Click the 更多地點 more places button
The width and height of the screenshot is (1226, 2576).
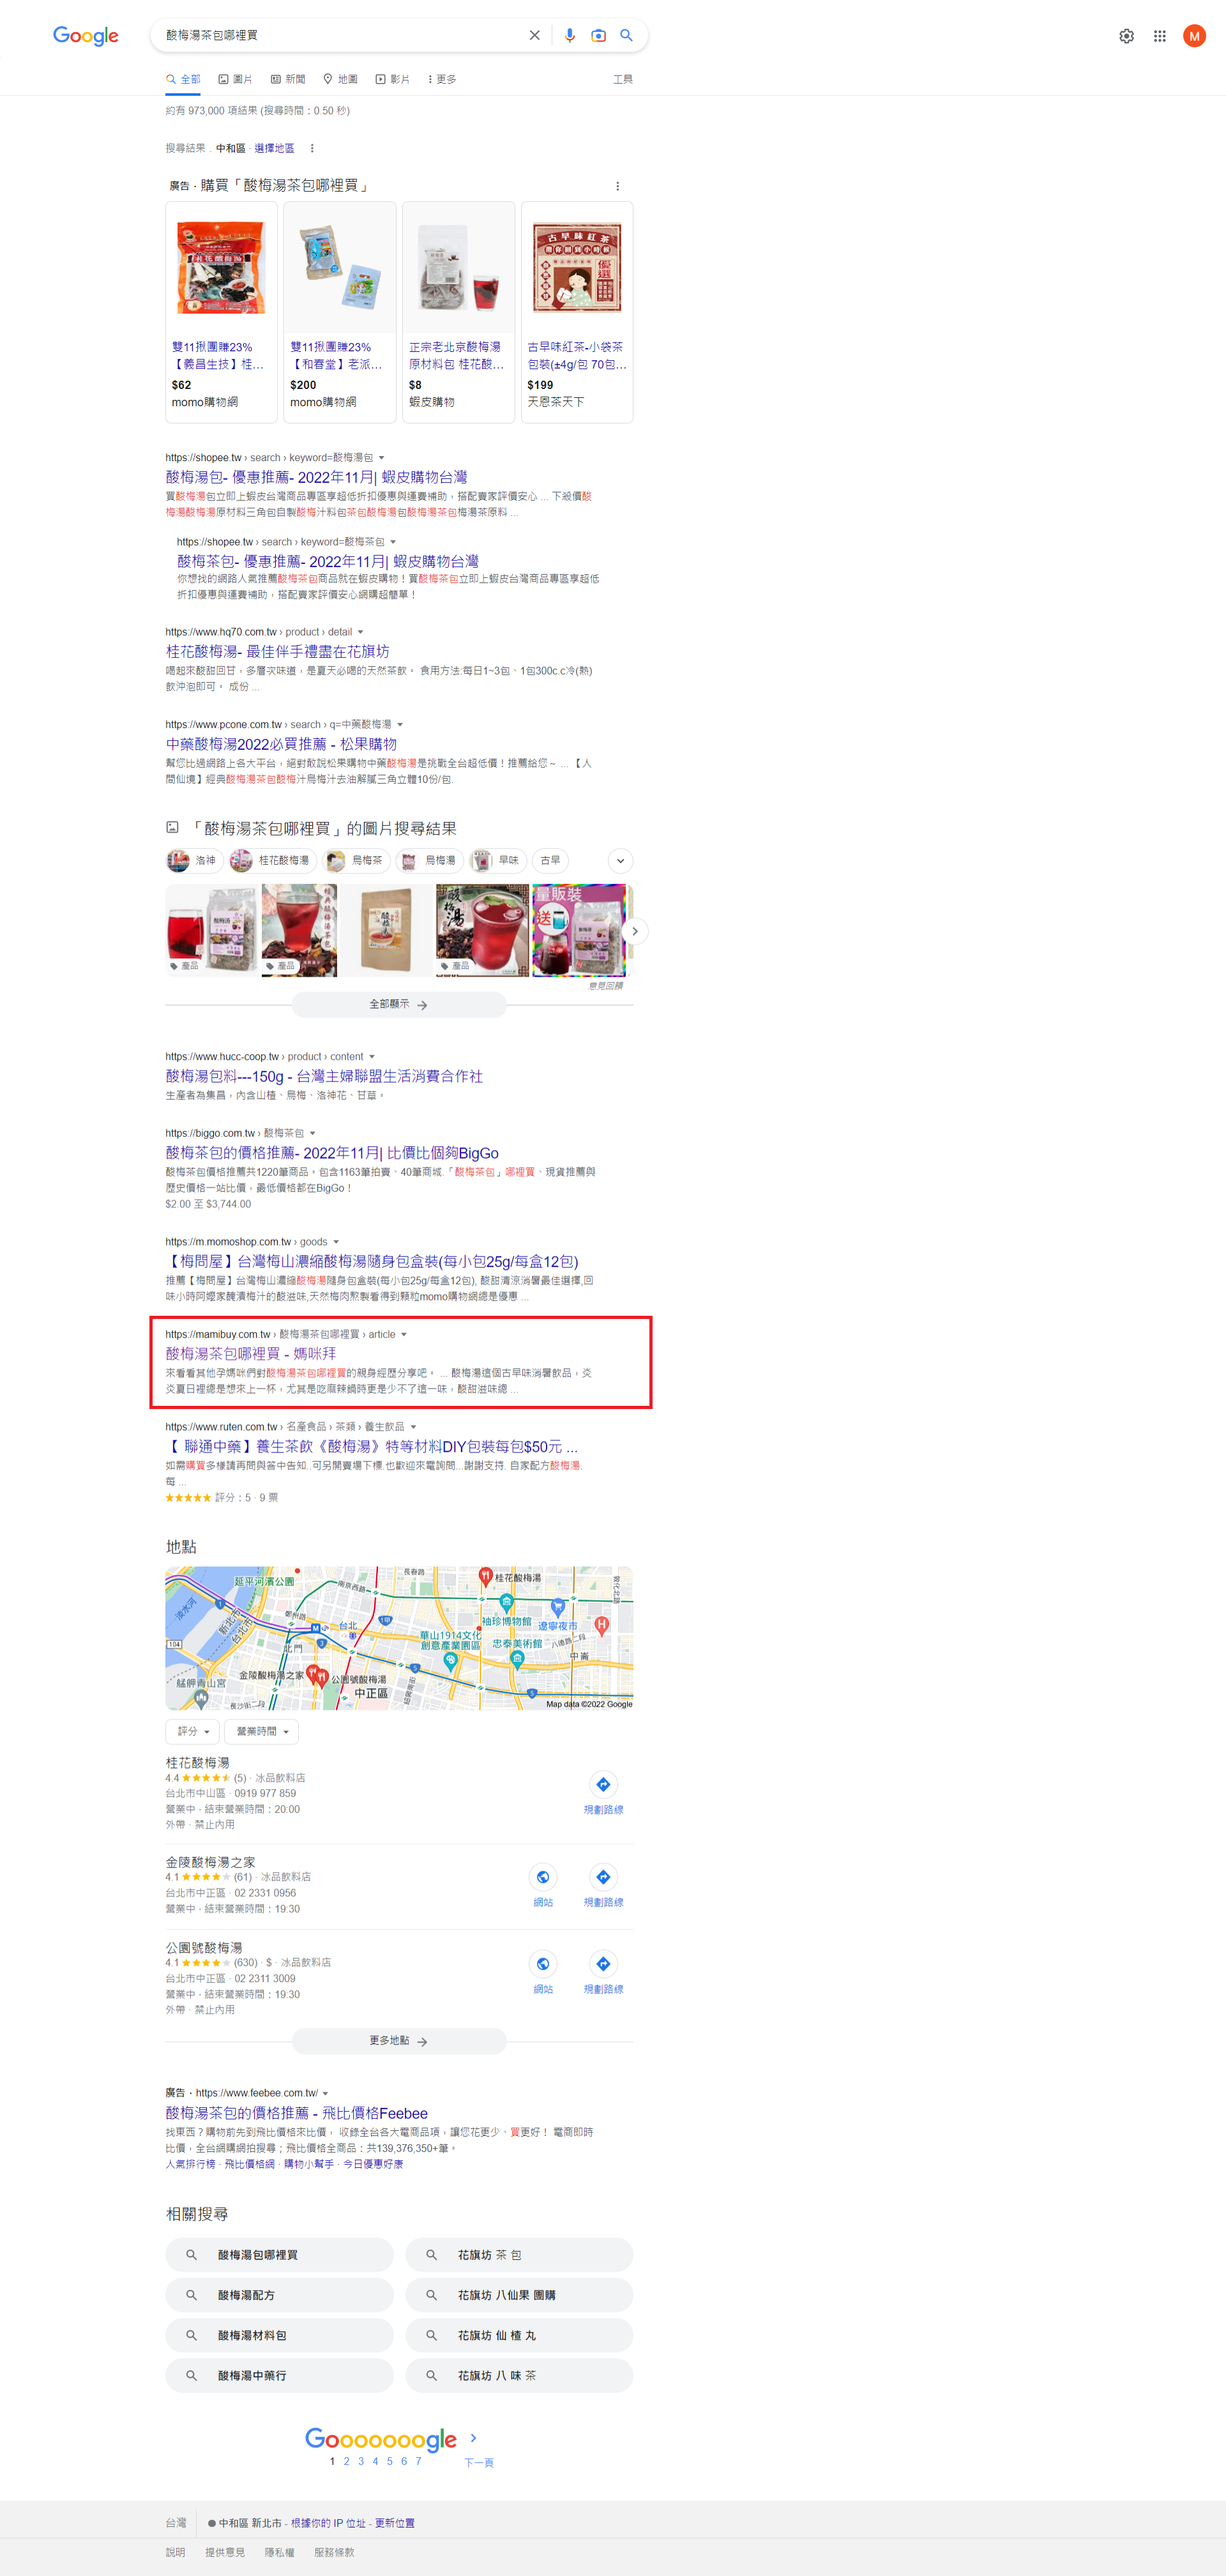(399, 2041)
